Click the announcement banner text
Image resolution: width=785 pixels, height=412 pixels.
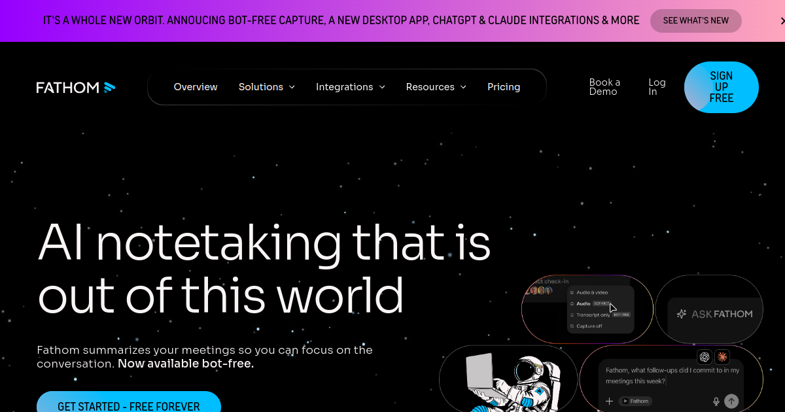(341, 20)
